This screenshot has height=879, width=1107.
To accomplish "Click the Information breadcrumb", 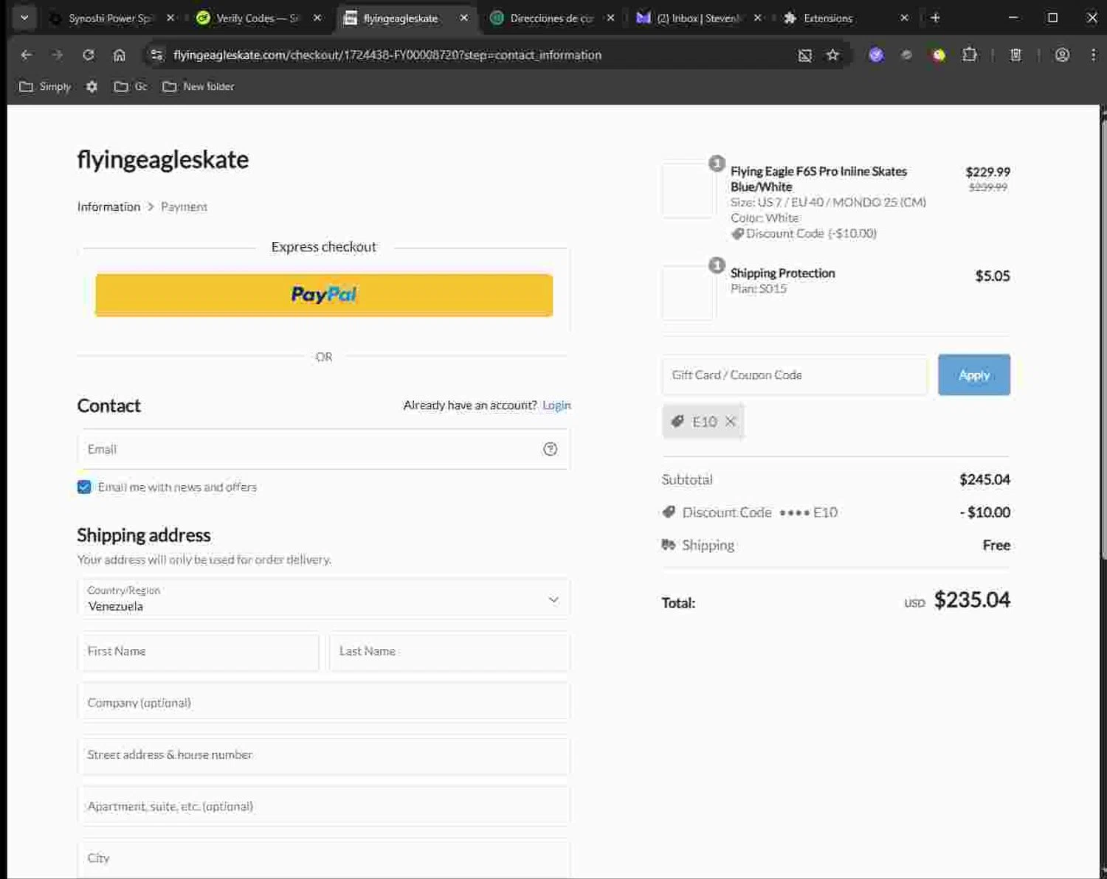I will [x=108, y=206].
